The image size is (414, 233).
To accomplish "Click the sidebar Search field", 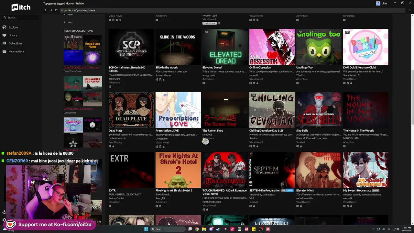I will point(21,17).
